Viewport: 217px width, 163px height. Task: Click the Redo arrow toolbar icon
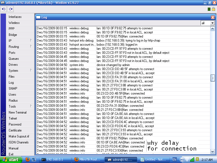tap(11, 9)
